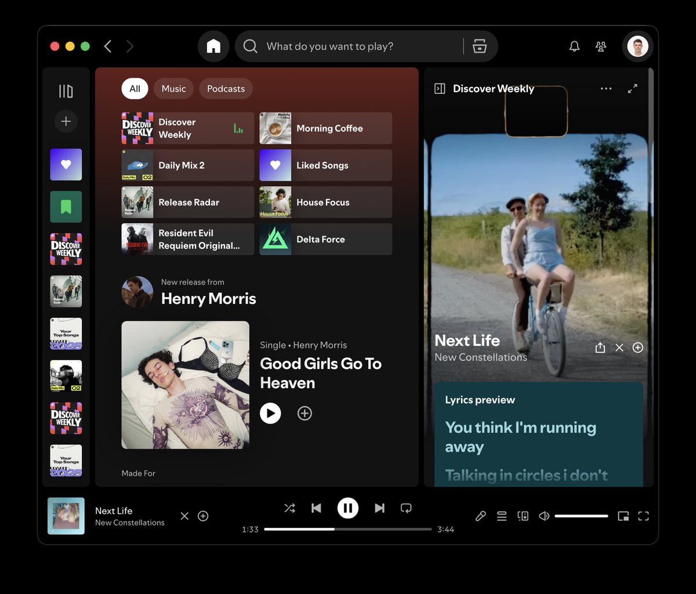Open Next Life album art in player bar

point(66,516)
